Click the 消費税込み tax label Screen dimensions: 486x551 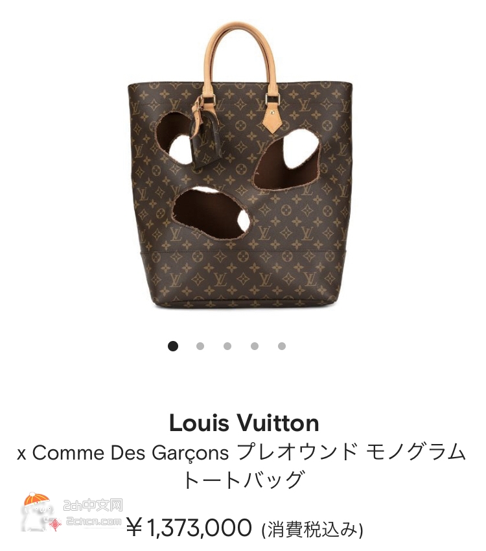coord(312,530)
